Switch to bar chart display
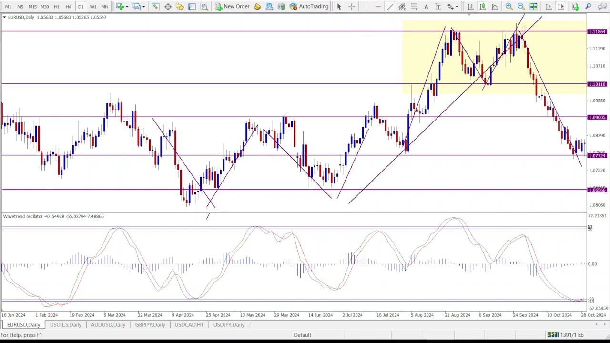Image resolution: width=610 pixels, height=343 pixels. (x=470, y=6)
